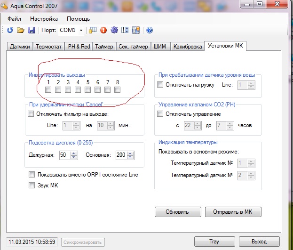This screenshot has height=250, width=293.
Task: Click the open folder toolbar icon
Action: (x=21, y=30)
